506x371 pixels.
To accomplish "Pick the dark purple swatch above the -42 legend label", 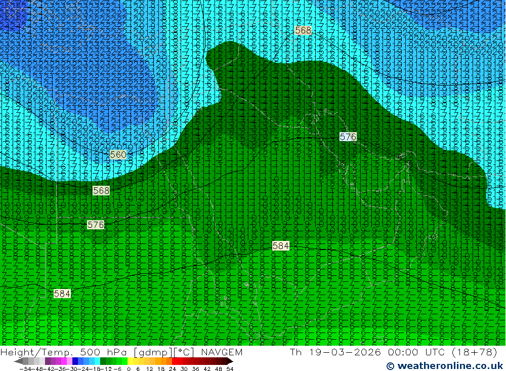I will (48, 361).
